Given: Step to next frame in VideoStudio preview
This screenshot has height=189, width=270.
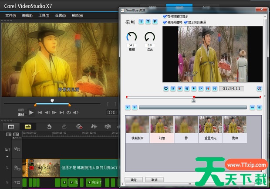Looking at the screenshot, I should [x=54, y=113].
